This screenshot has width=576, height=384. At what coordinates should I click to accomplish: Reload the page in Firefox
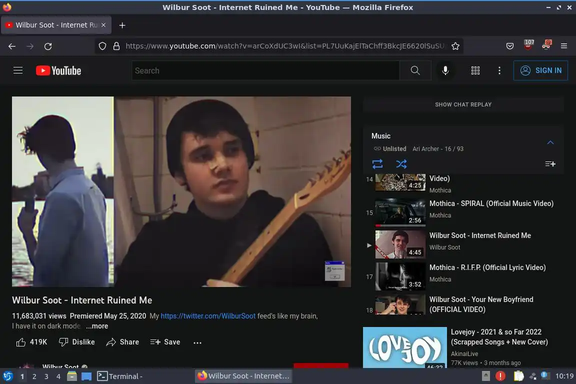tap(48, 46)
